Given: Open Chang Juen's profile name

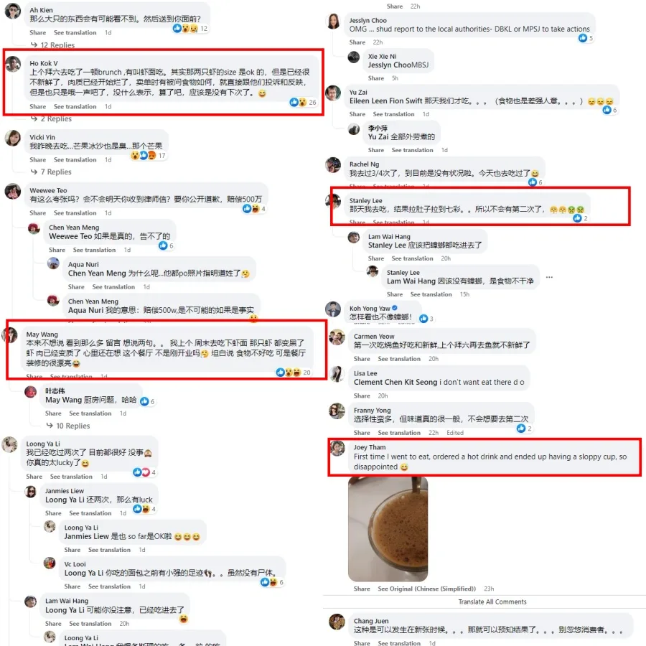Looking at the screenshot, I should [x=371, y=621].
